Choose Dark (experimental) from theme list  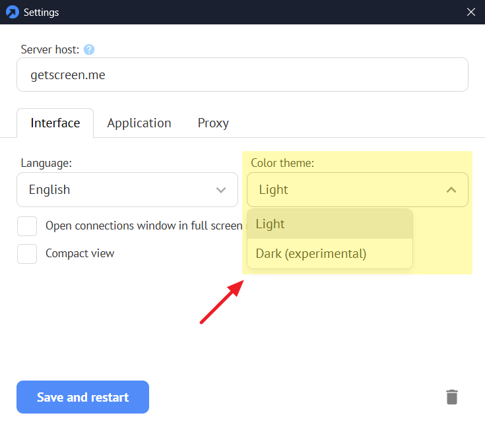coord(311,253)
